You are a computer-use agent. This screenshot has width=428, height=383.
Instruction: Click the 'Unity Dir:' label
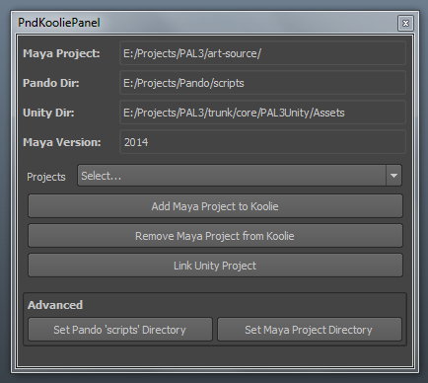pyautogui.click(x=48, y=113)
